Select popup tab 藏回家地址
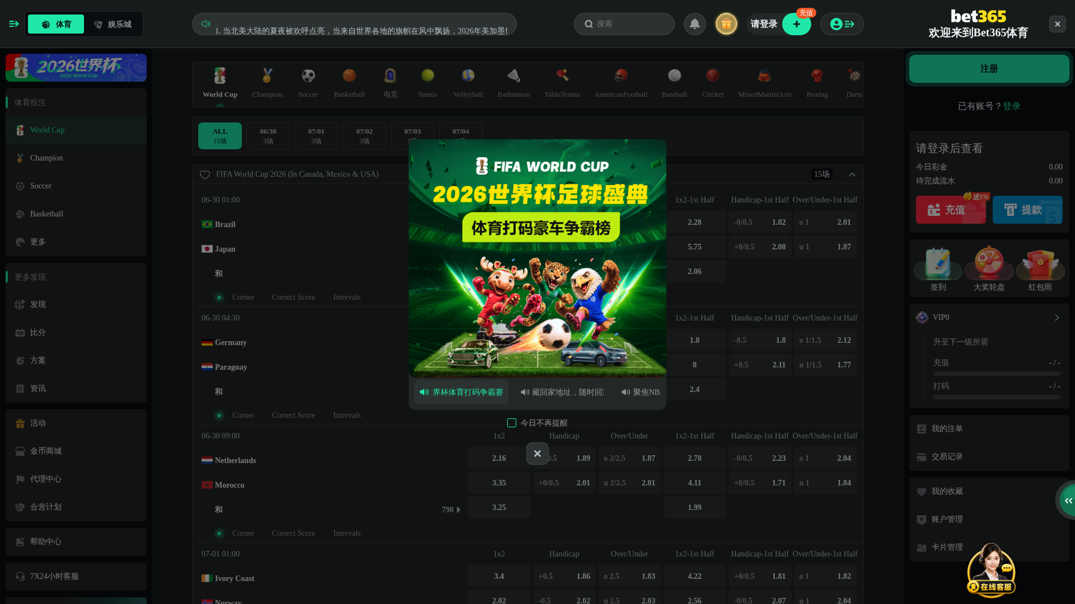 pos(562,392)
